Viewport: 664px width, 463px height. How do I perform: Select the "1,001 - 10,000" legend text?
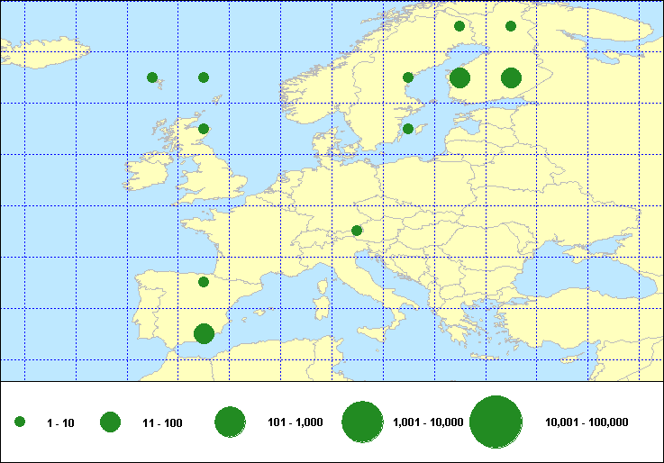[428, 422]
